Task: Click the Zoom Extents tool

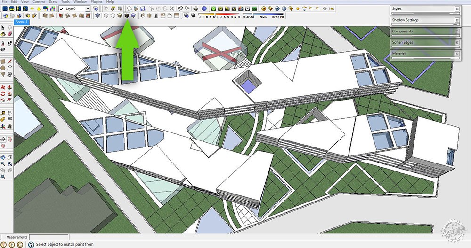Action: click(3, 177)
